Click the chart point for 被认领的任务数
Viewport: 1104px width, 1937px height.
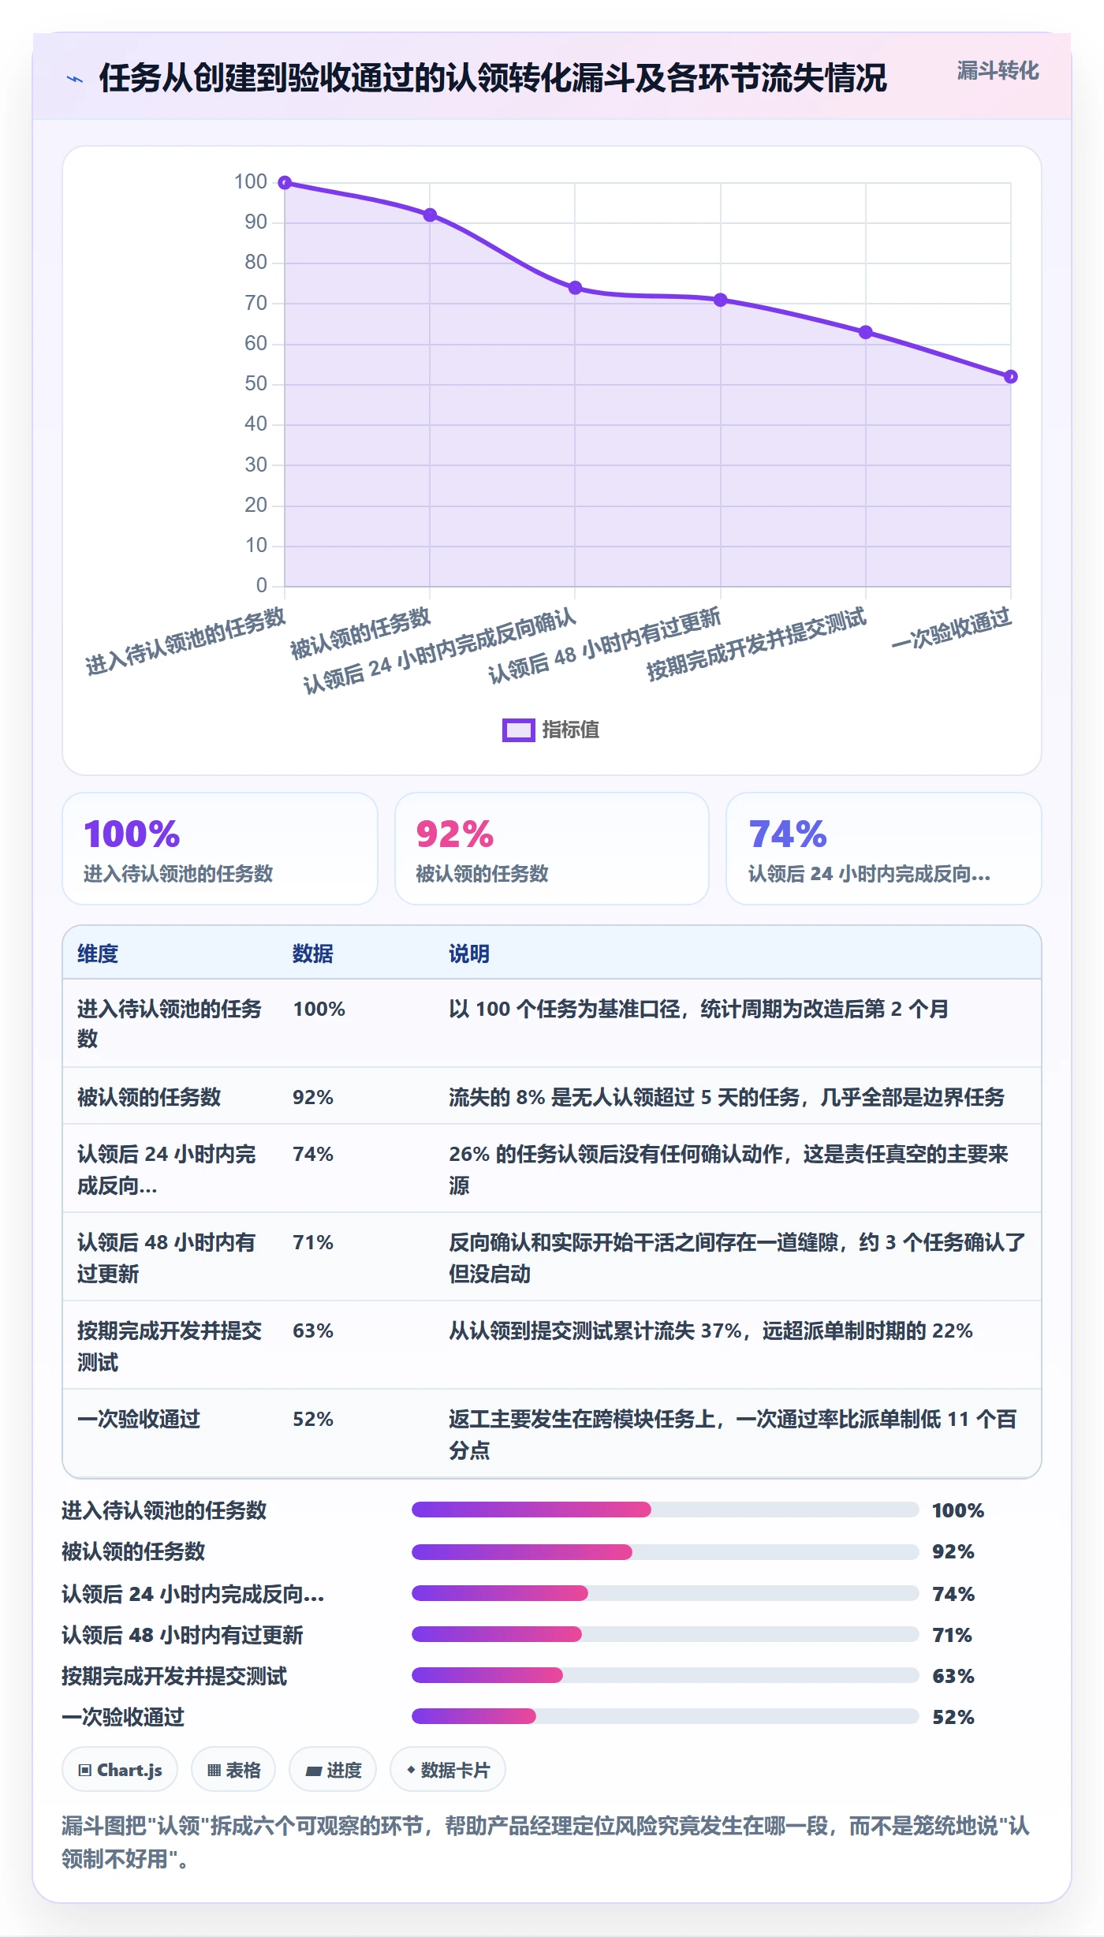[x=430, y=215]
